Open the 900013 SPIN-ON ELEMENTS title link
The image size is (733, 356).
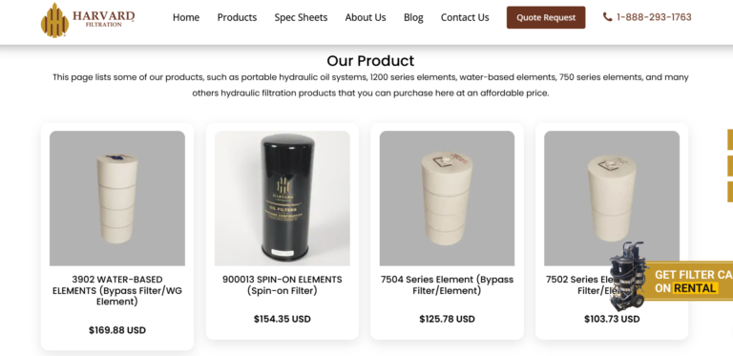(x=283, y=285)
